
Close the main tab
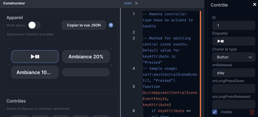(x=136, y=3)
